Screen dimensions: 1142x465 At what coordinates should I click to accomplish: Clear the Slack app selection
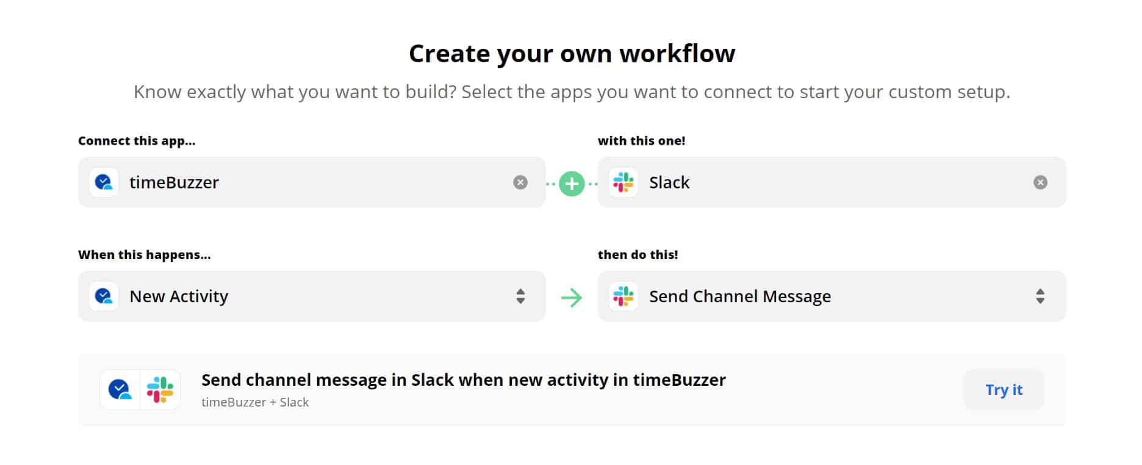pos(1040,182)
